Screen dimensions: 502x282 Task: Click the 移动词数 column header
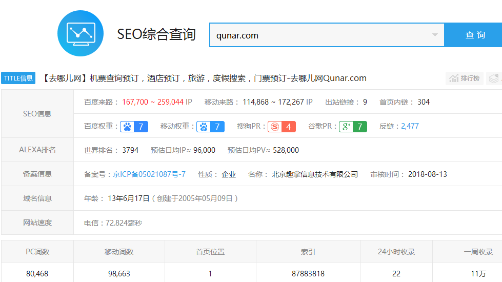click(119, 252)
